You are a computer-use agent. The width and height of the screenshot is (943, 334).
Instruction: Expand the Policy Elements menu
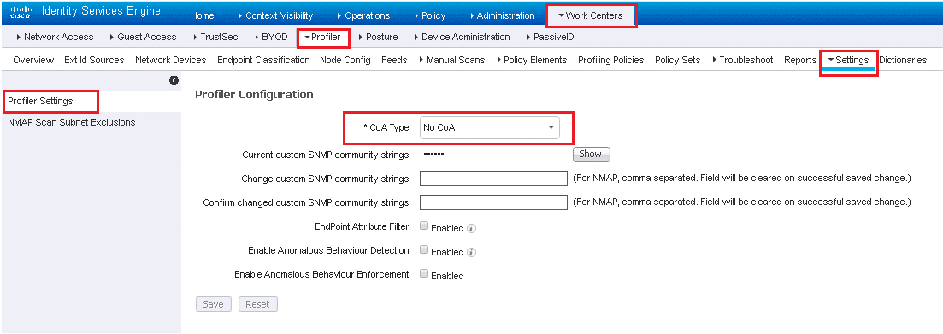532,60
